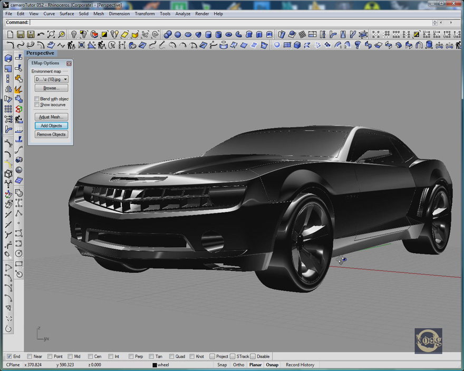Click the Cylinder solid tool icon

pyautogui.click(x=208, y=34)
